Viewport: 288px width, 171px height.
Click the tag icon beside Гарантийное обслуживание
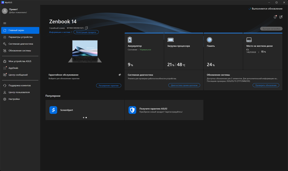[120, 75]
